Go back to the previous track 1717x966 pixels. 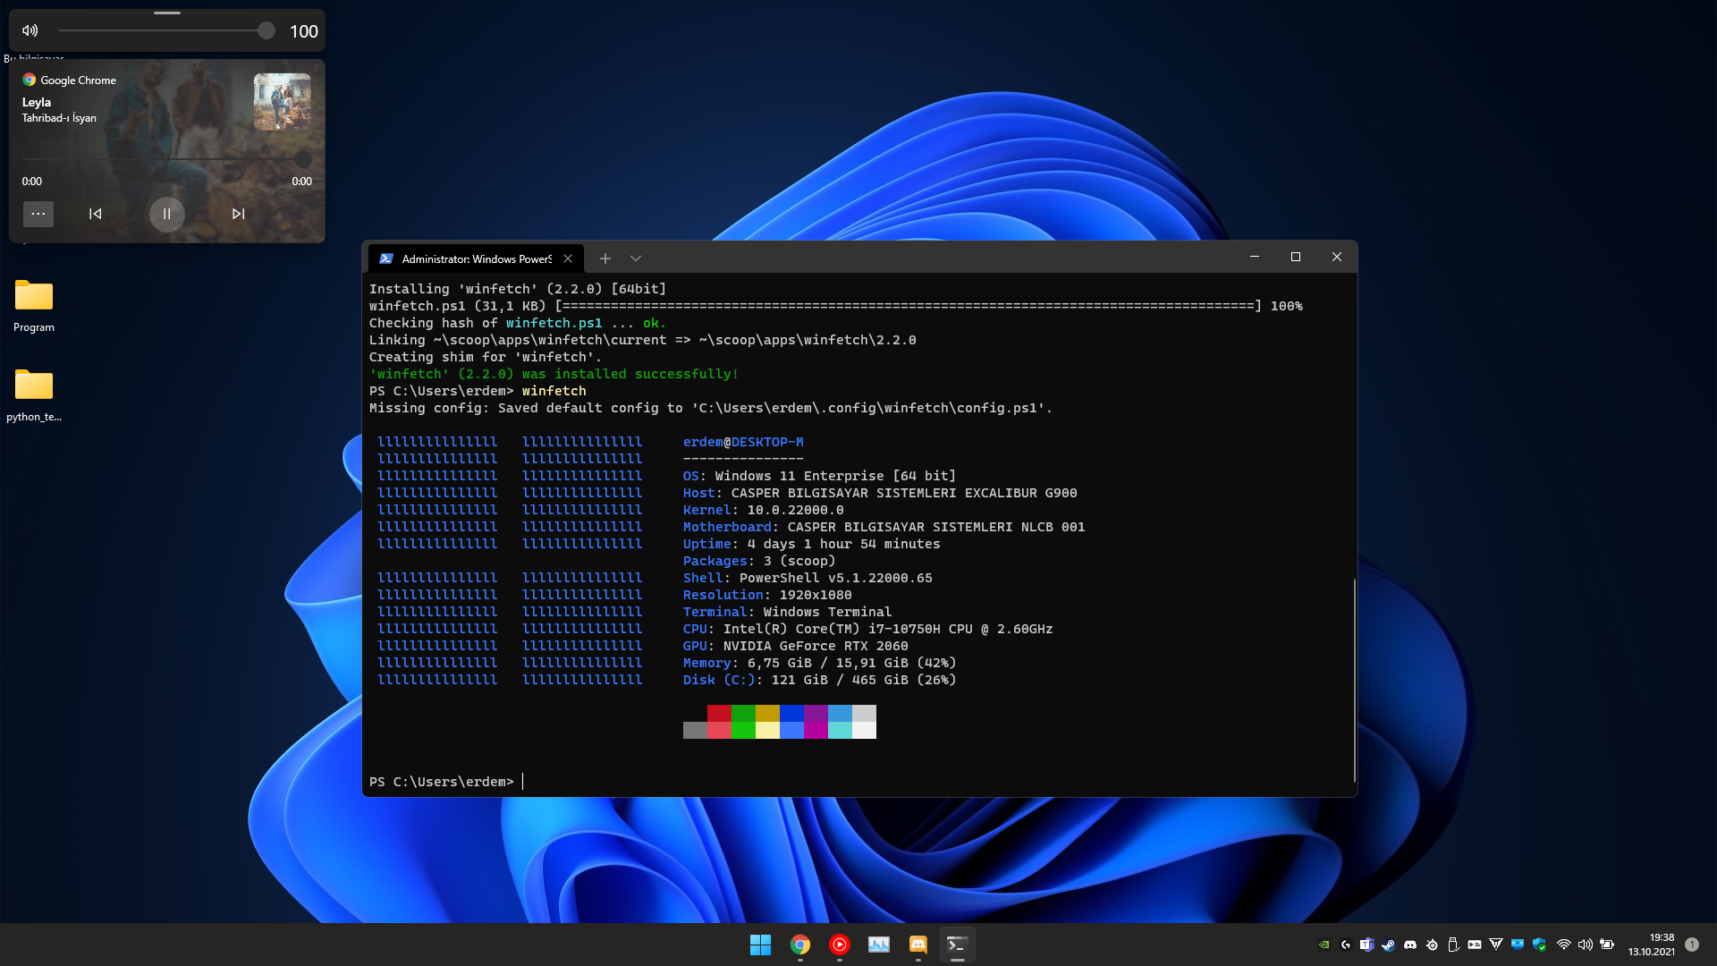[x=96, y=214]
